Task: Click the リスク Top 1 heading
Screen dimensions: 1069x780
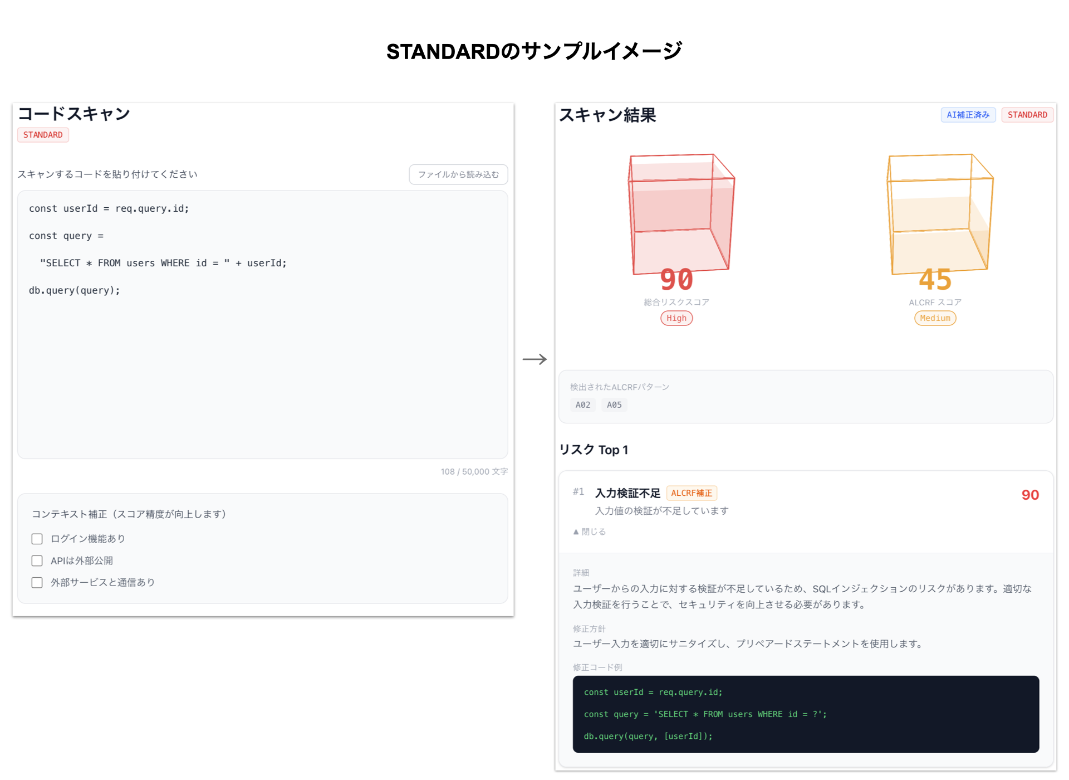Action: [x=594, y=450]
